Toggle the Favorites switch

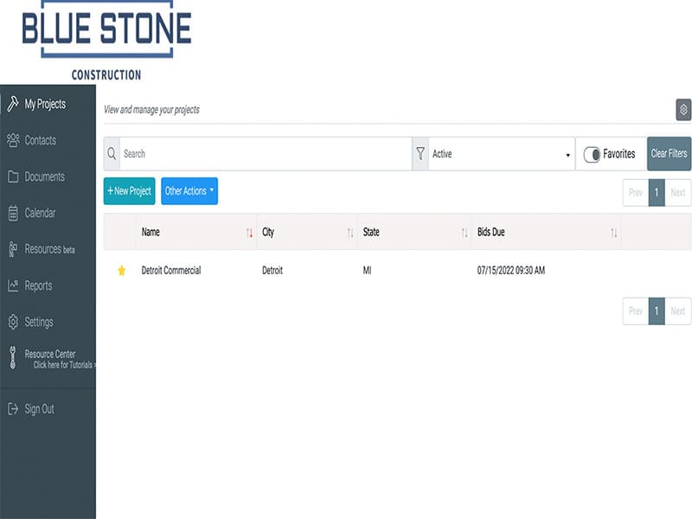(x=593, y=154)
